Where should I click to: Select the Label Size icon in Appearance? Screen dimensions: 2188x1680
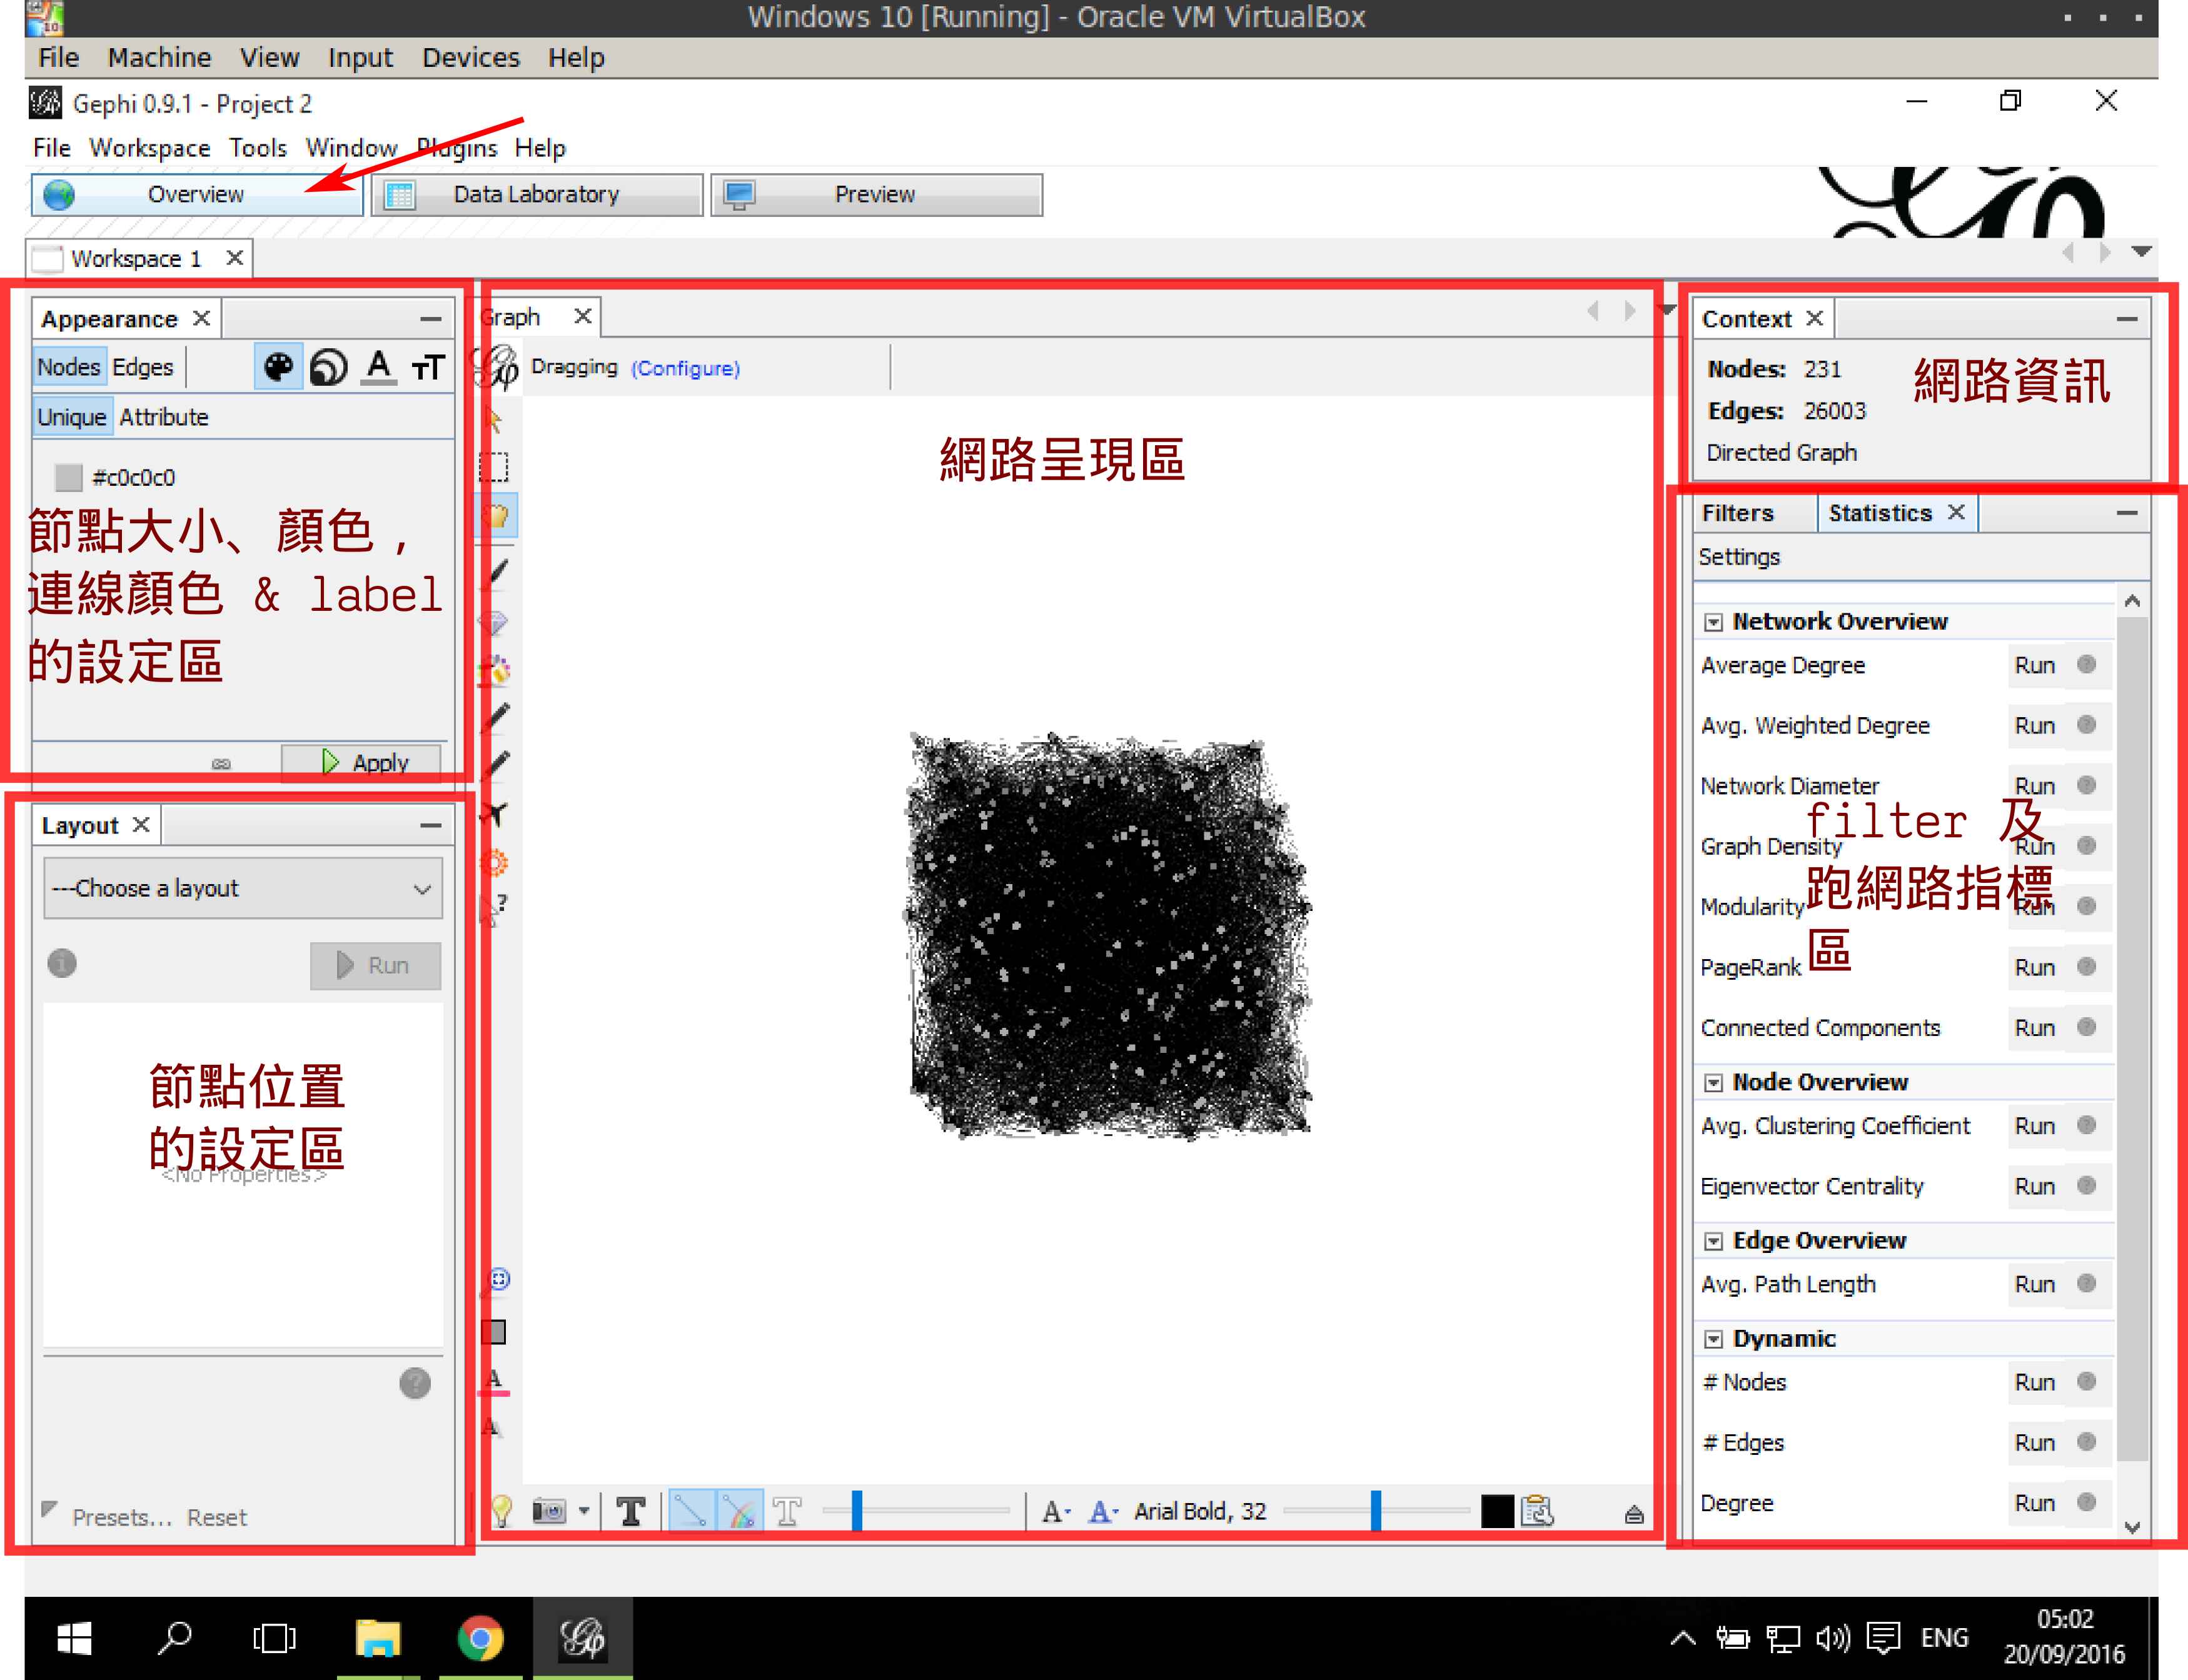[x=428, y=368]
